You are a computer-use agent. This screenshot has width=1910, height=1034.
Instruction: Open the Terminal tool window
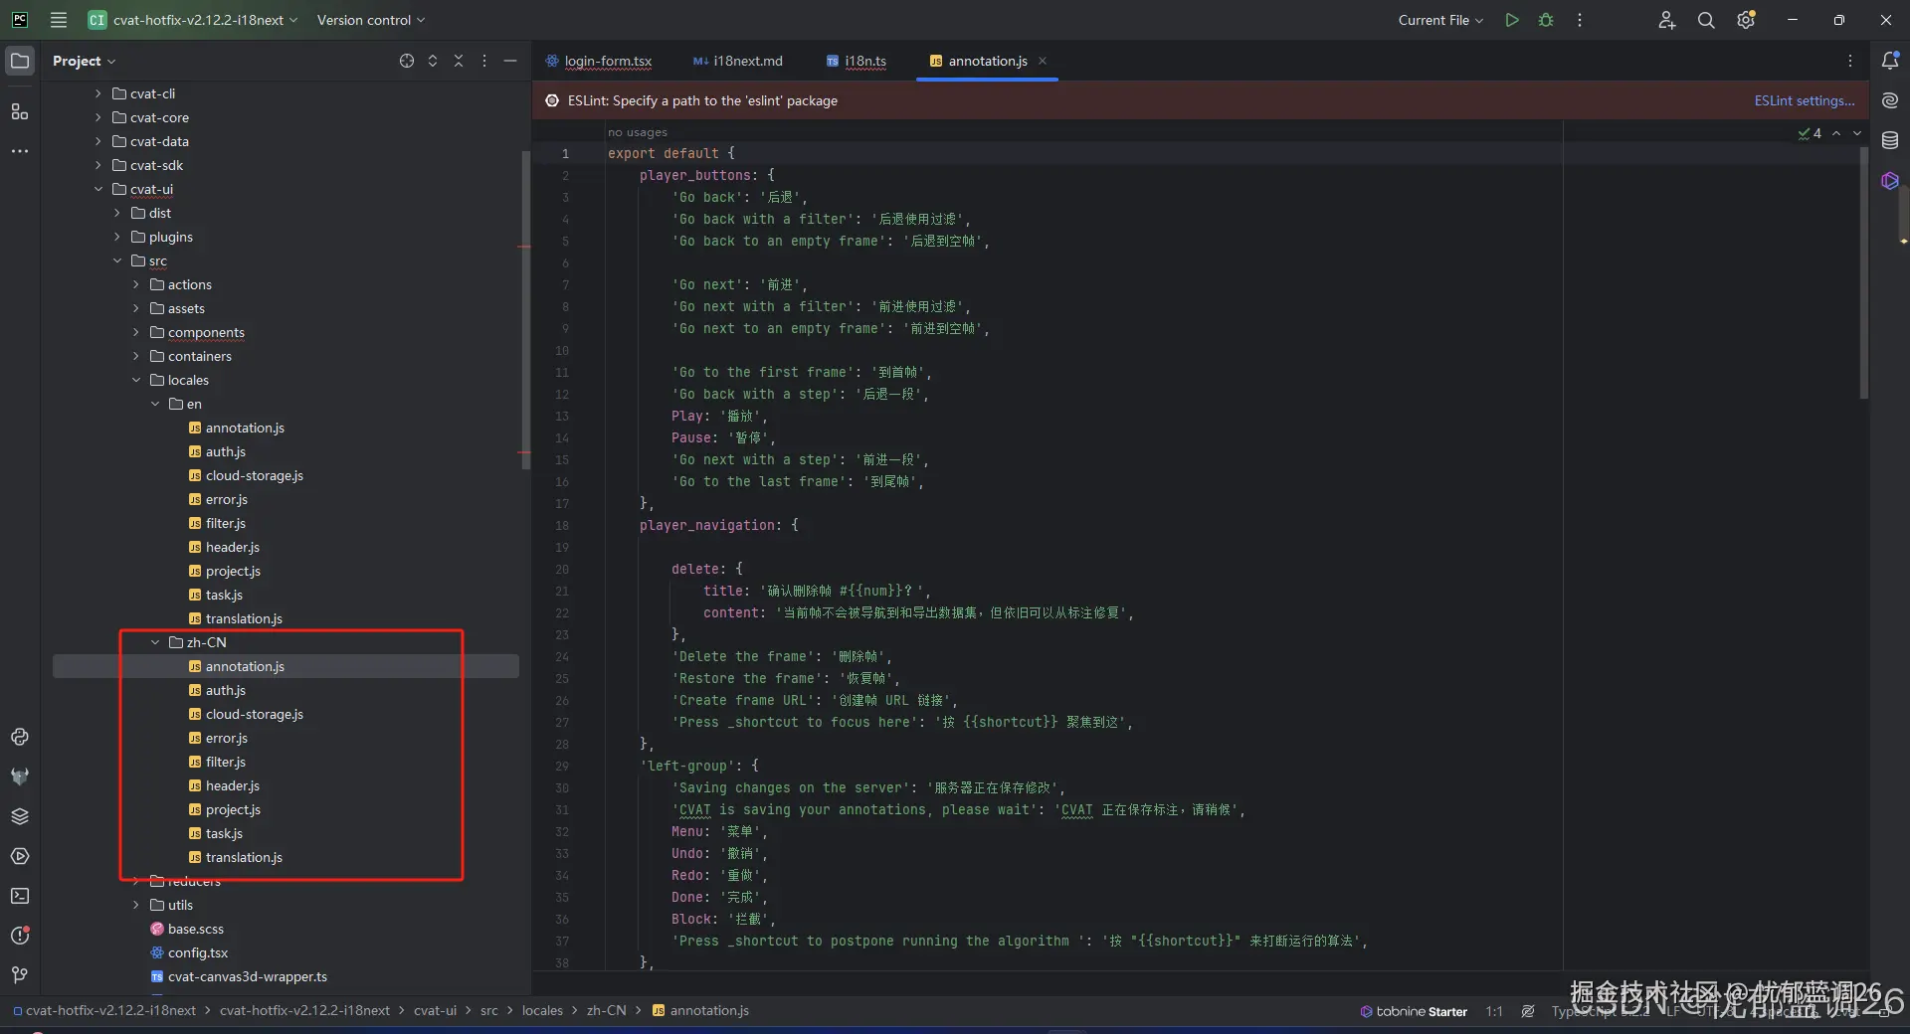click(x=20, y=896)
